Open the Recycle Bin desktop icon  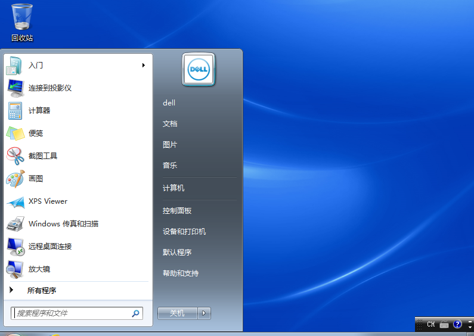coord(22,17)
